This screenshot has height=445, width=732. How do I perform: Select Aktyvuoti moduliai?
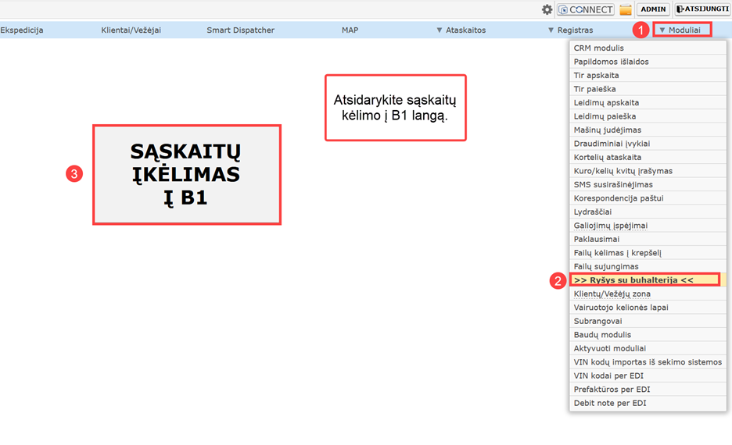click(648, 348)
